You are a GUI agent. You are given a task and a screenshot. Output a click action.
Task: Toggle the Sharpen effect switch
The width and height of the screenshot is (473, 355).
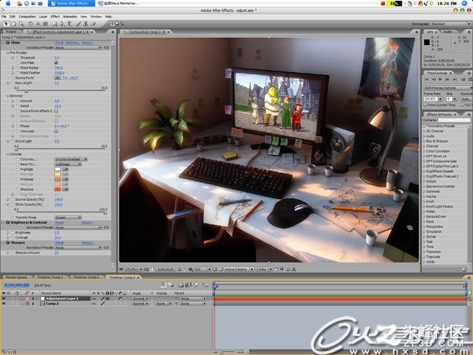coord(8,242)
